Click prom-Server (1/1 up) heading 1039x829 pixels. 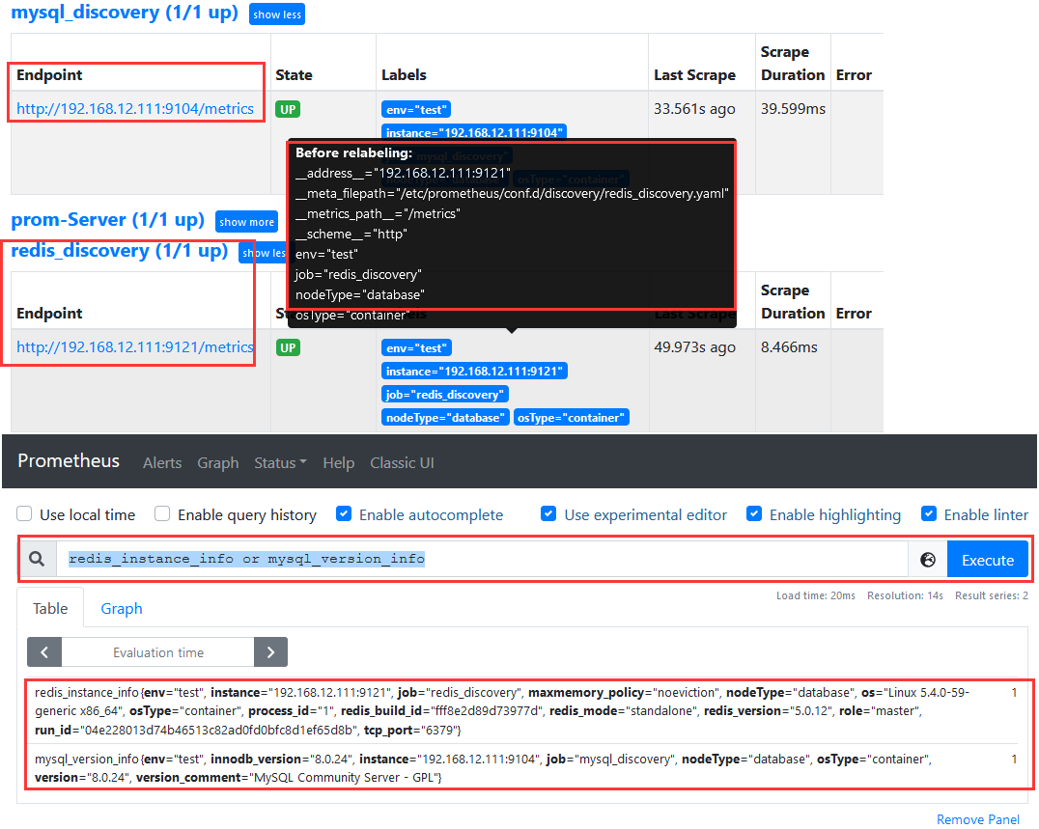[x=108, y=220]
